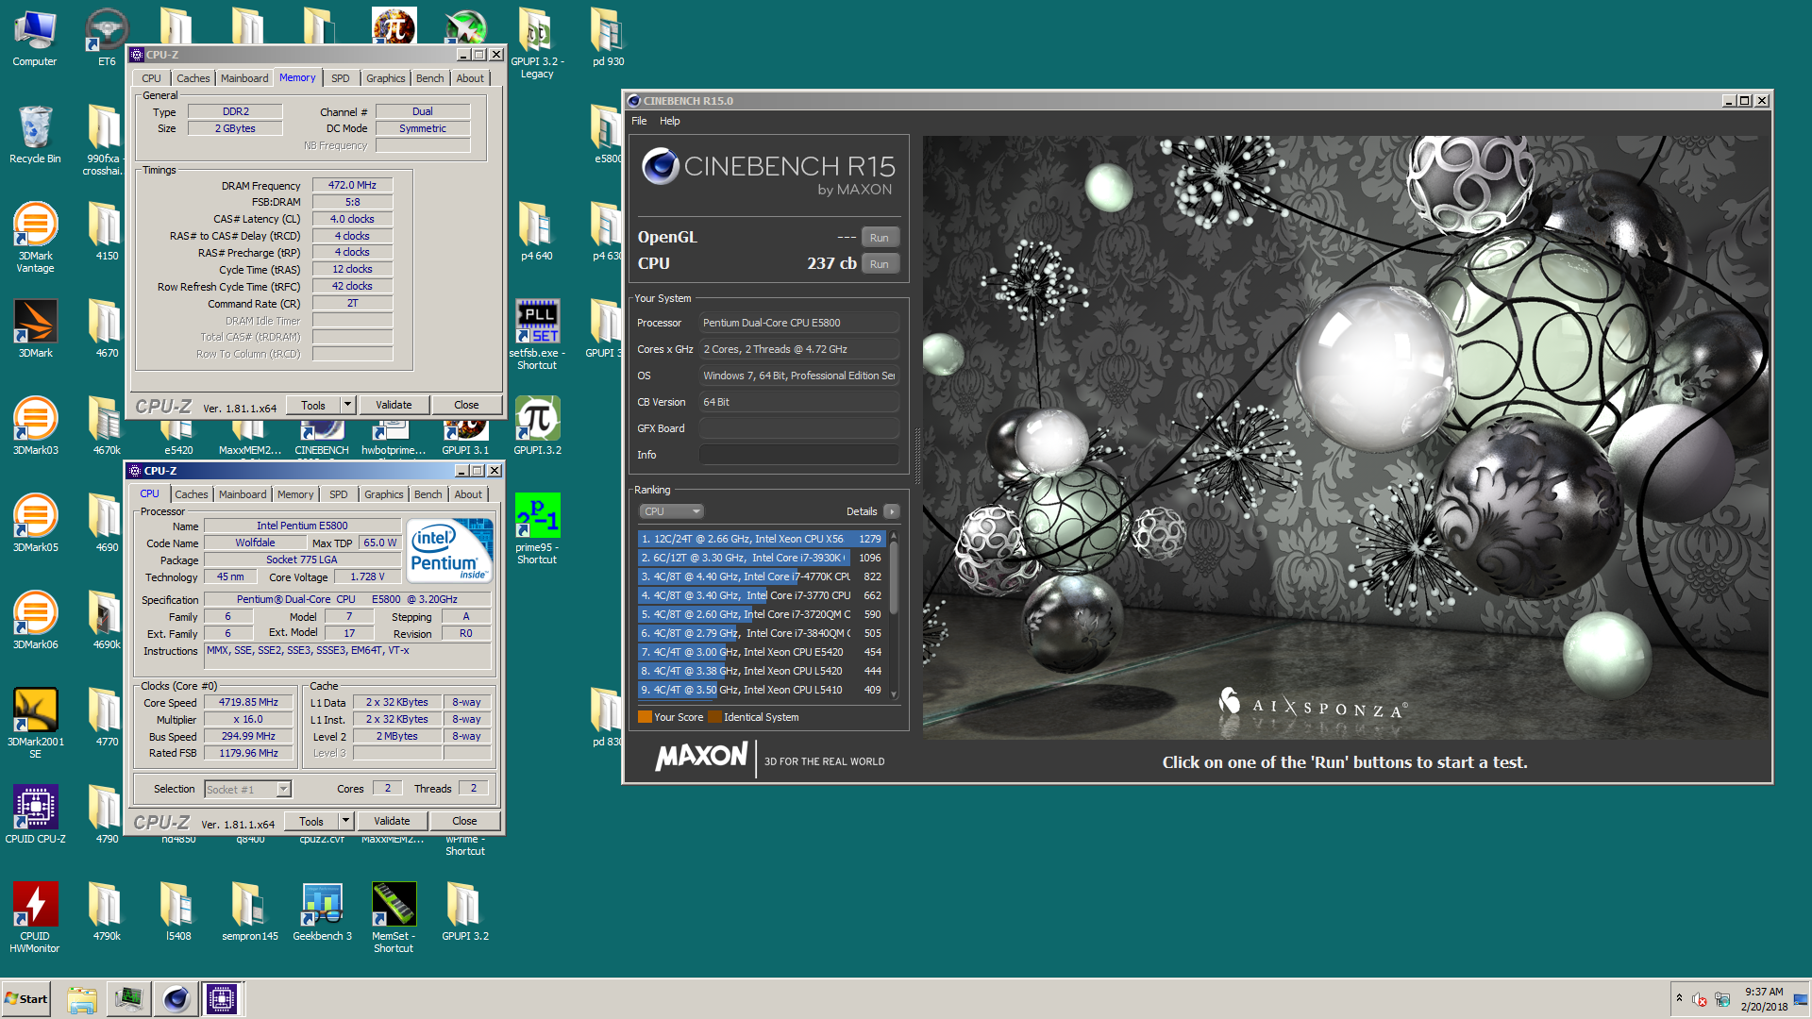1812x1019 pixels.
Task: Select ranking row 1 Intel Xeon X56
Action: pyautogui.click(x=762, y=539)
